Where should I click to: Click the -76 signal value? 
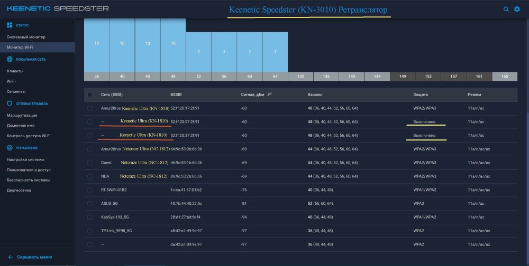click(243, 190)
